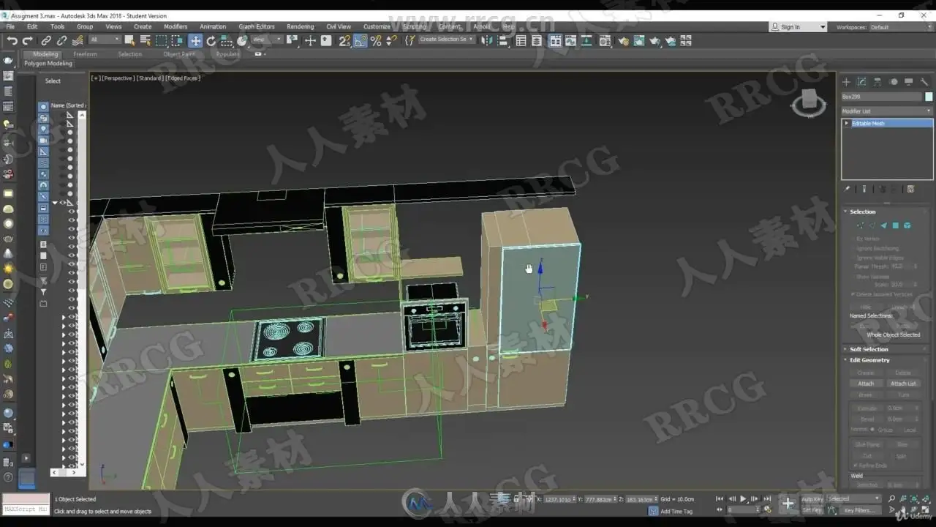Open the reference coordinate system View dropdown
Screen dimensions: 936x527
click(x=267, y=40)
